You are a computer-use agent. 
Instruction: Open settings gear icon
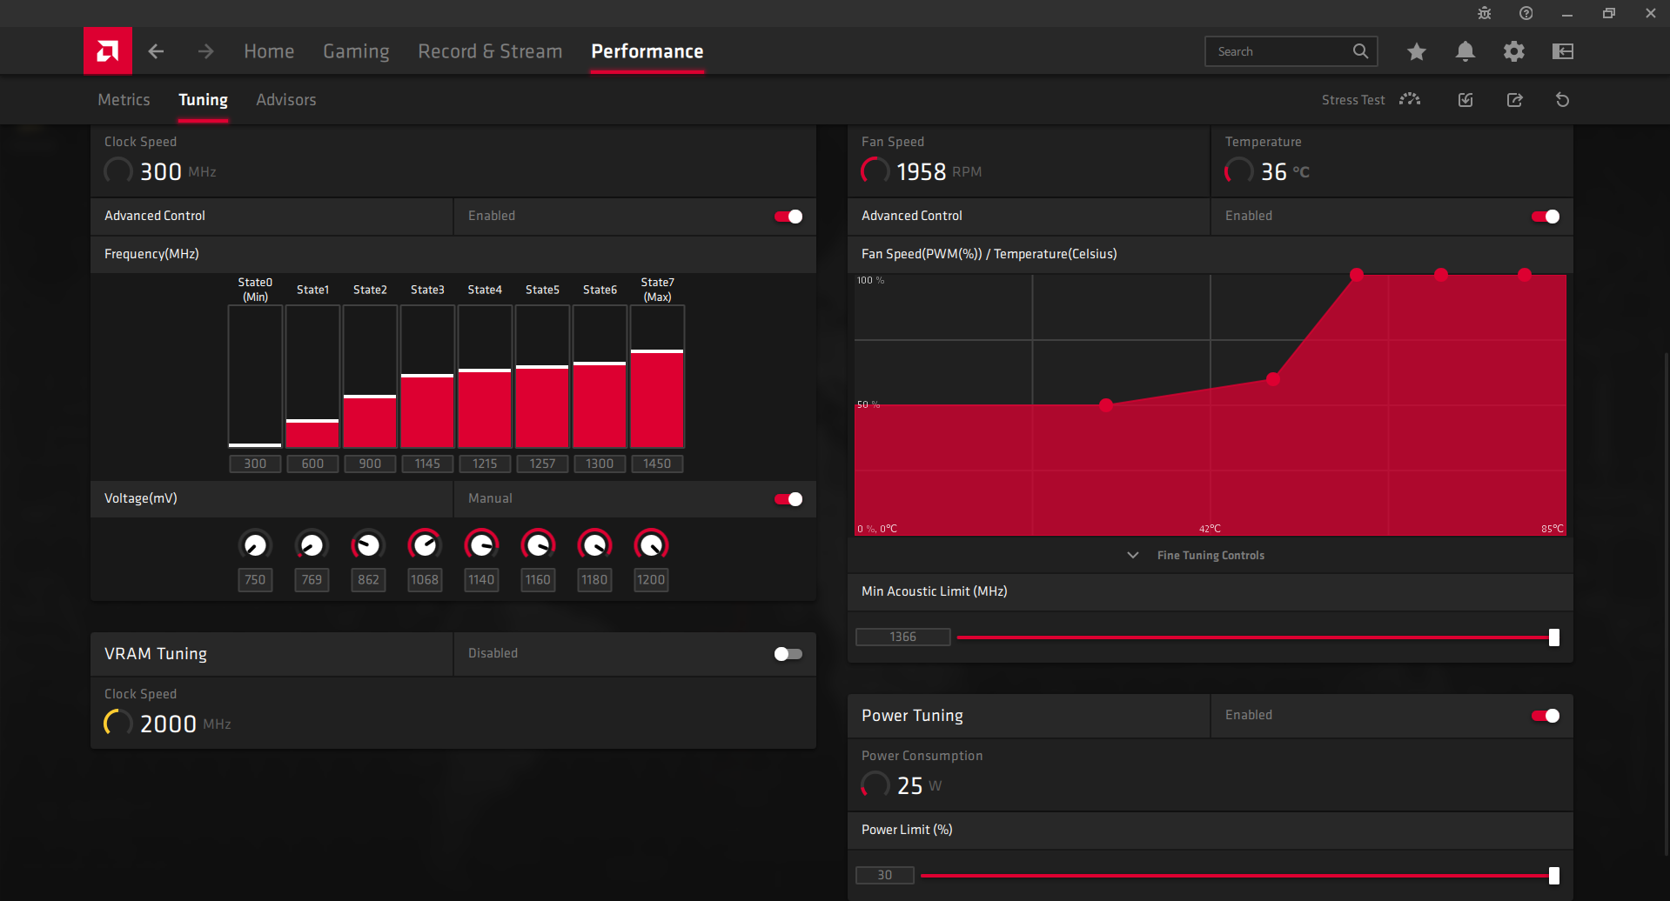(1514, 51)
